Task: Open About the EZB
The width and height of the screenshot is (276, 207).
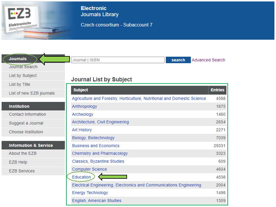Action: coord(23,153)
